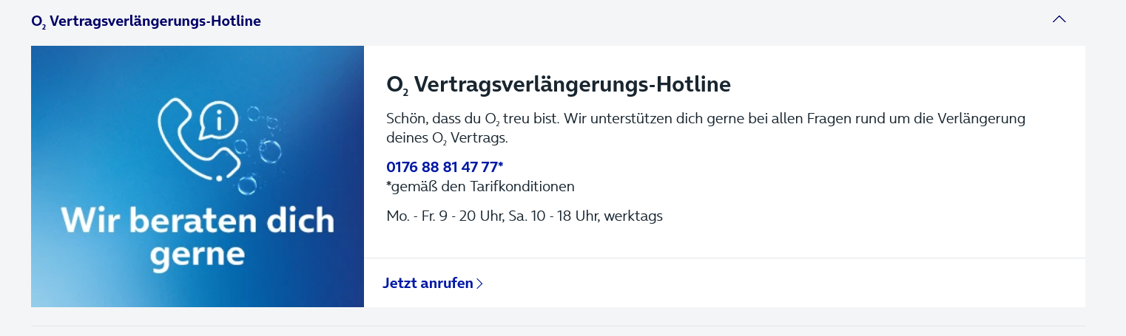Click the asterisk after the phone number

click(x=501, y=165)
